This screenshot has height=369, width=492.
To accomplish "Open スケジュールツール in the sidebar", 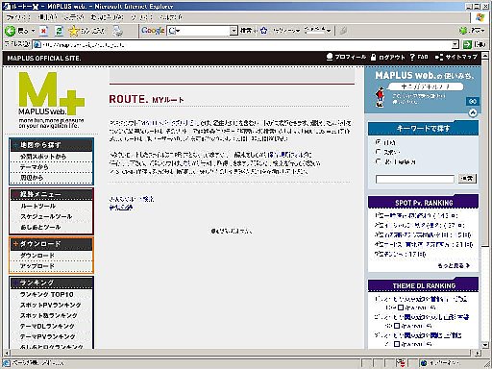I will (x=46, y=216).
